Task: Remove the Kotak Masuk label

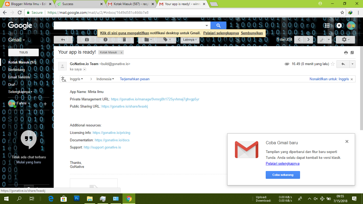Action: [x=121, y=53]
